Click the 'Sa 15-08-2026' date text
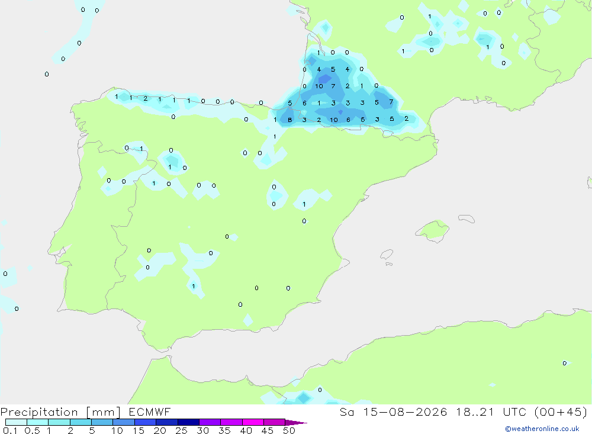This screenshot has width=592, height=434. point(394,412)
